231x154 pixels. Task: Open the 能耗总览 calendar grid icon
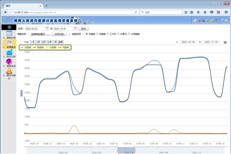click(9, 33)
